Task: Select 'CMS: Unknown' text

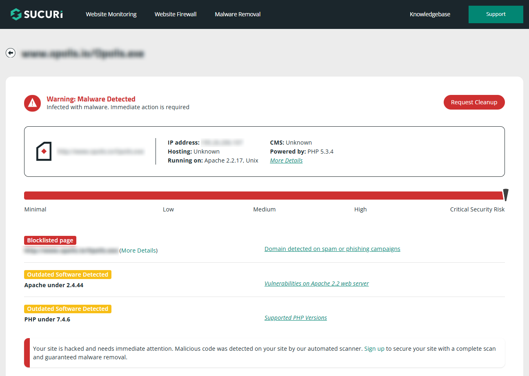Action: point(291,143)
